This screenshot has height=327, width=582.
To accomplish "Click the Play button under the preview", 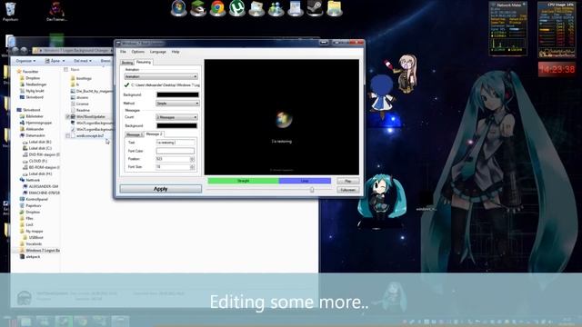I will 347,181.
